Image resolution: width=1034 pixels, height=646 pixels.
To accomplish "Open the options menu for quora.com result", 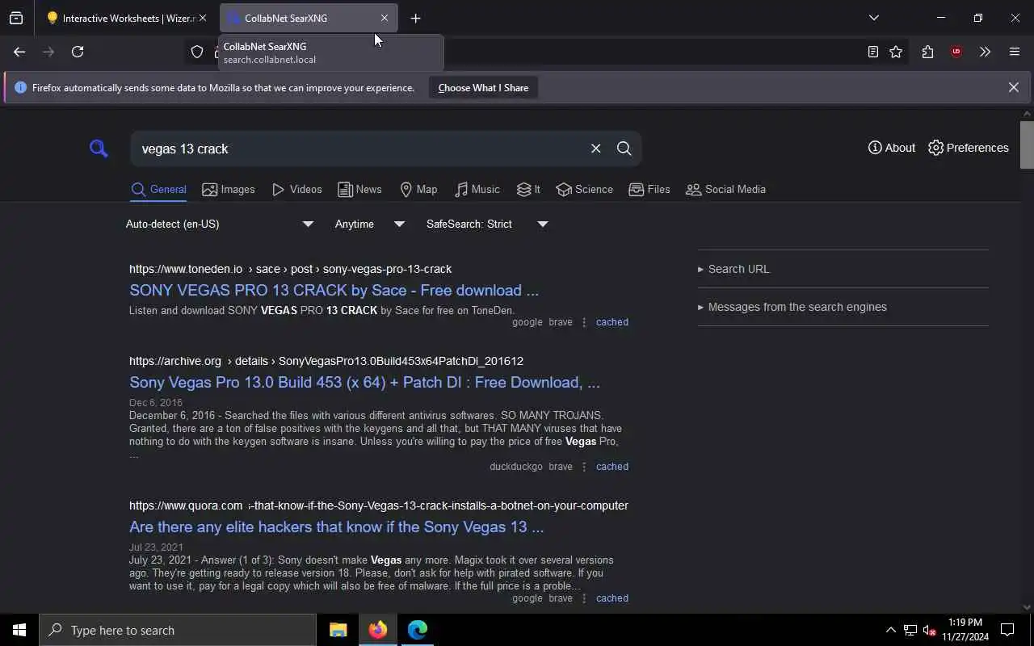I will (584, 598).
